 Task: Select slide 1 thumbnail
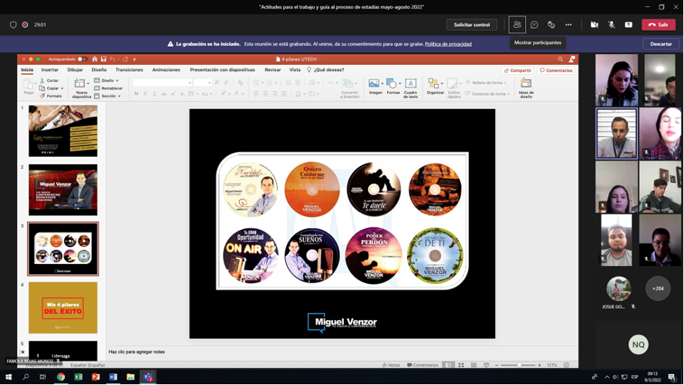(x=62, y=131)
